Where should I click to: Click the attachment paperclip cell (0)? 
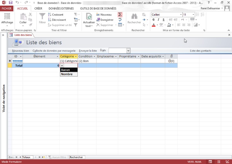171,61
